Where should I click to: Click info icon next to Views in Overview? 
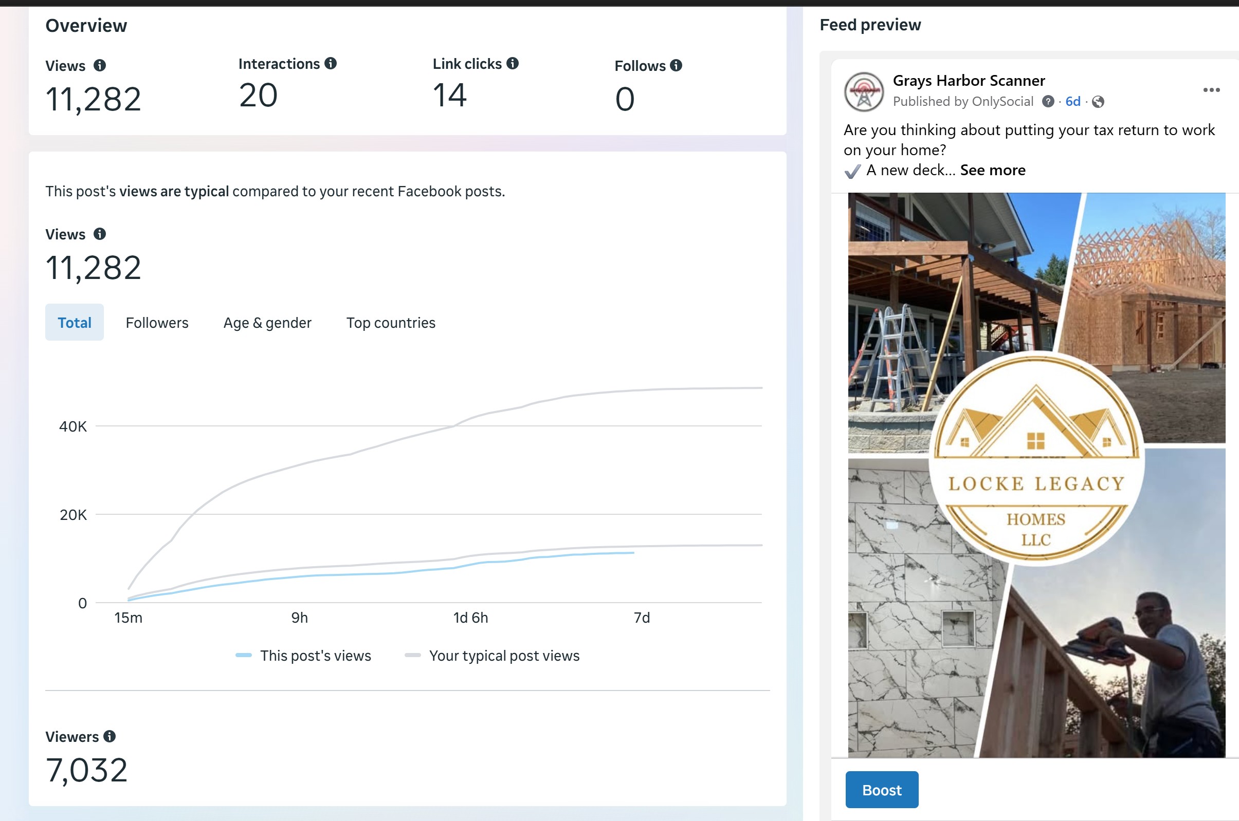tap(100, 65)
